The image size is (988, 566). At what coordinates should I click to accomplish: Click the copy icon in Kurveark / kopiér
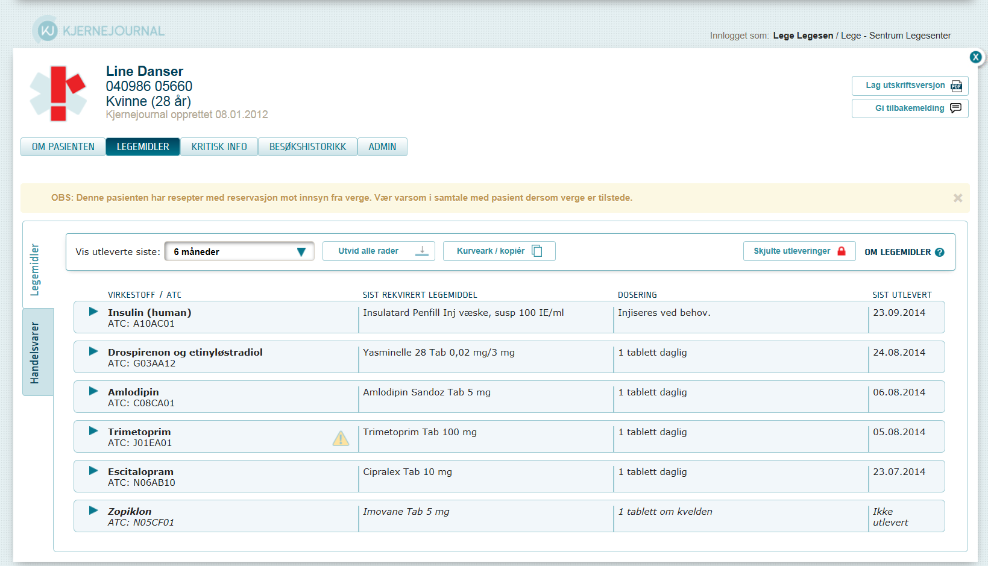(537, 251)
